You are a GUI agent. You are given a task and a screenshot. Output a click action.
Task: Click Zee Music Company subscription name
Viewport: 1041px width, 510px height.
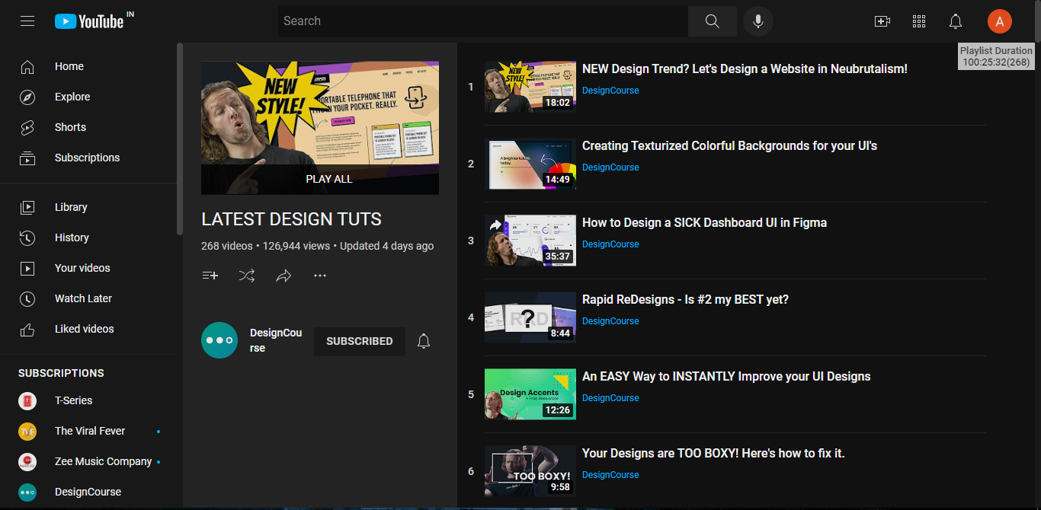103,461
